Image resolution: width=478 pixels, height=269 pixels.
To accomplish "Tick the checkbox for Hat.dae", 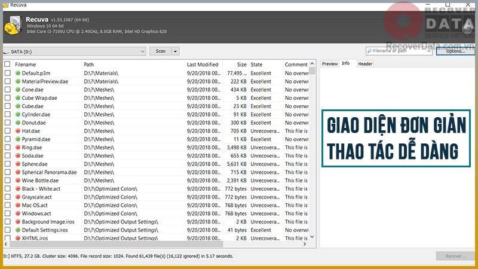I will pos(7,131).
